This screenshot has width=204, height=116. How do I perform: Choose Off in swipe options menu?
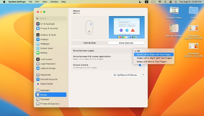point(139,51)
